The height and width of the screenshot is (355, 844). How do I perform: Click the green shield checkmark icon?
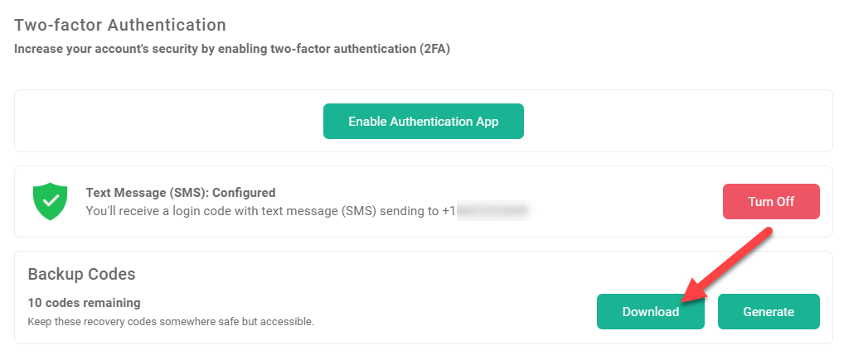click(x=50, y=201)
